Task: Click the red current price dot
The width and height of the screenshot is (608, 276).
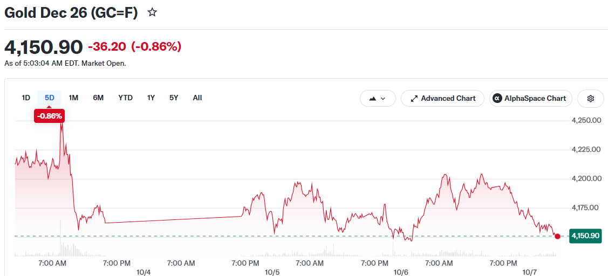Action: tap(558, 236)
